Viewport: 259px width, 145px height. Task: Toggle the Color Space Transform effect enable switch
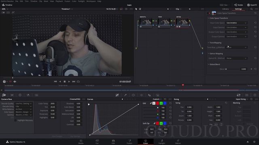point(209,13)
